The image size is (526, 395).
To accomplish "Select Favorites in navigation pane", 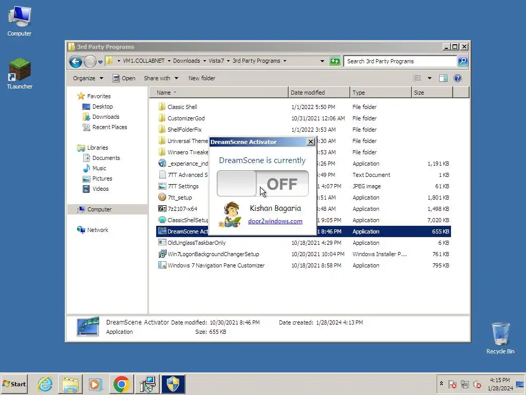I will pos(99,96).
